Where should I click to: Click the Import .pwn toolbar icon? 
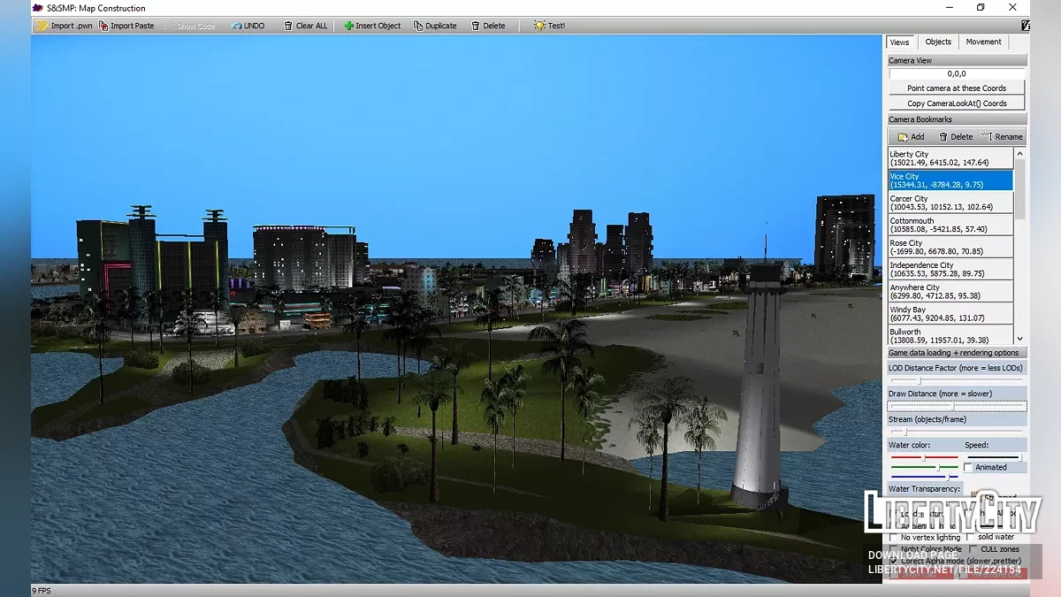click(42, 26)
